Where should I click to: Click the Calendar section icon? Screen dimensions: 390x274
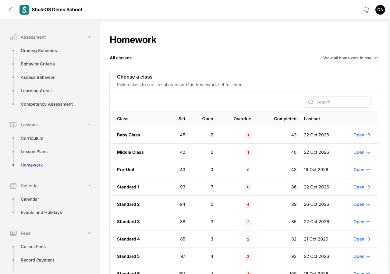[13, 186]
